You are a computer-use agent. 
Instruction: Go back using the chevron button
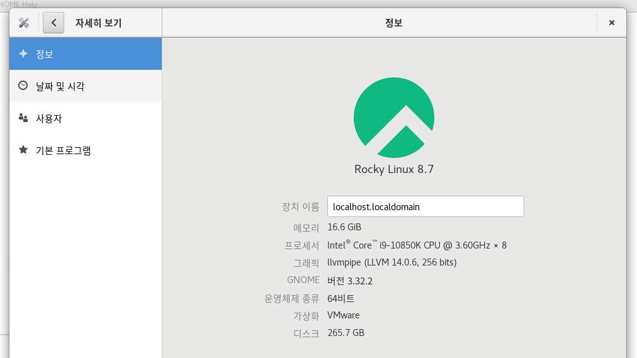click(x=54, y=23)
